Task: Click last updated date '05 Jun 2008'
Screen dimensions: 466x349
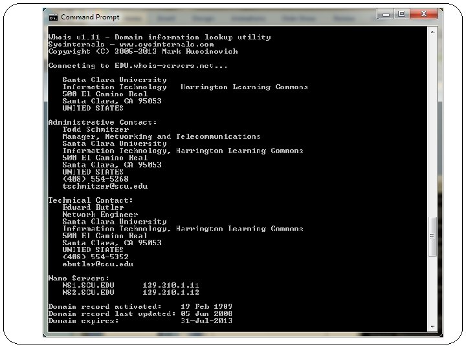Action: point(206,313)
